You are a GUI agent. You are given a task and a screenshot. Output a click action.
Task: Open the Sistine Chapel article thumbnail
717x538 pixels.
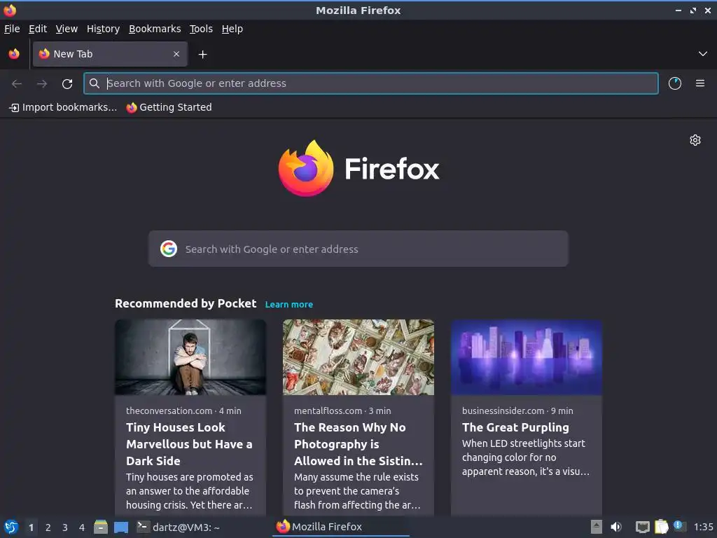click(358, 357)
